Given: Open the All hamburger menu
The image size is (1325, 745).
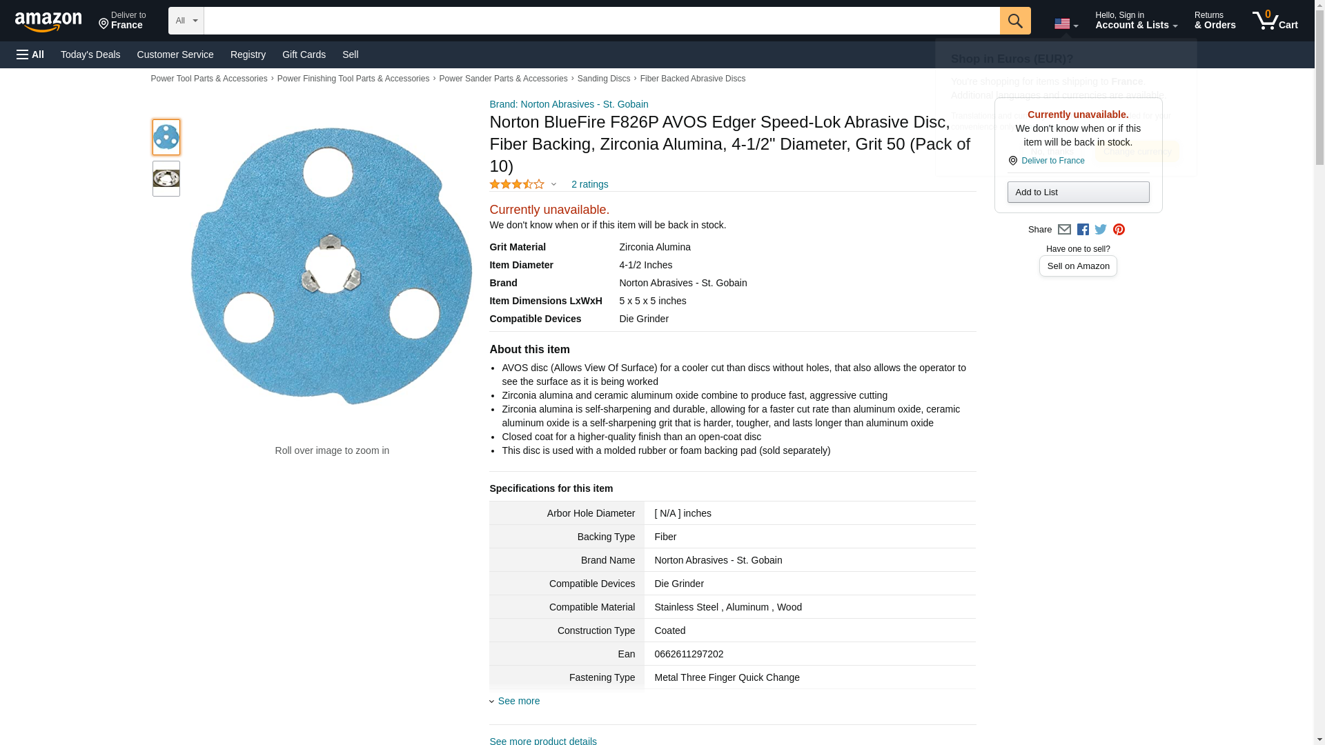Looking at the screenshot, I should (30, 54).
